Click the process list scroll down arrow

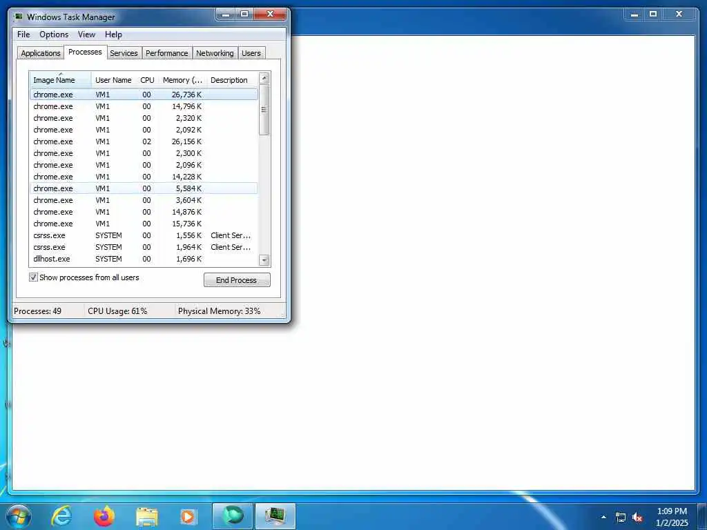(x=264, y=260)
